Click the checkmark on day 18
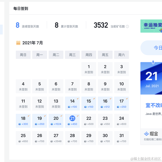 pos(29,116)
